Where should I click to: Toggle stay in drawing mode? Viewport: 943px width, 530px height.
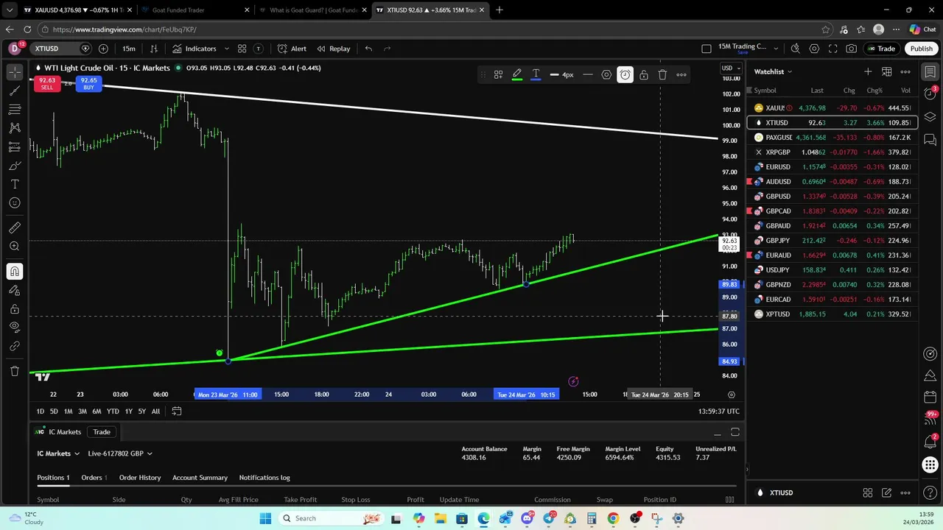click(x=15, y=290)
